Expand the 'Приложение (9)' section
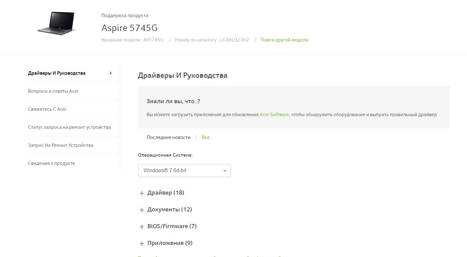The height and width of the screenshot is (257, 467). pos(166,243)
